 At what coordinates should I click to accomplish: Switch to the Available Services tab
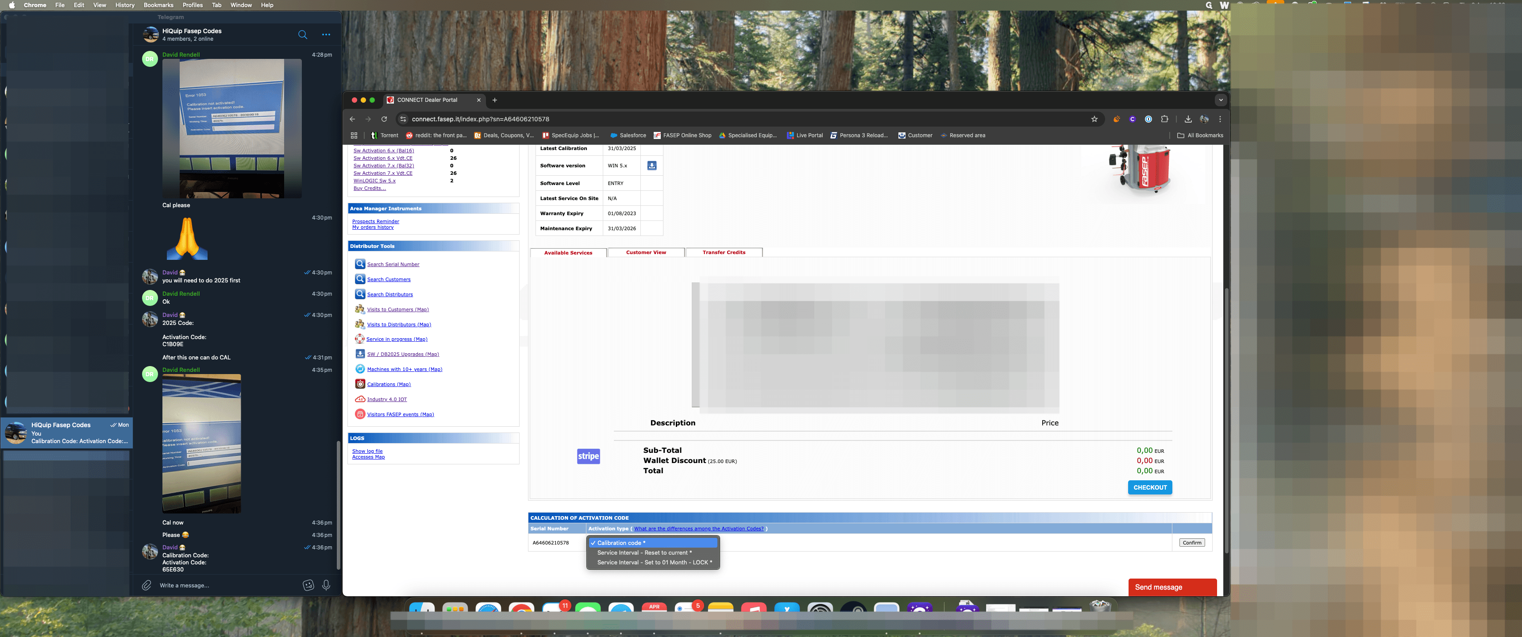[x=568, y=252]
